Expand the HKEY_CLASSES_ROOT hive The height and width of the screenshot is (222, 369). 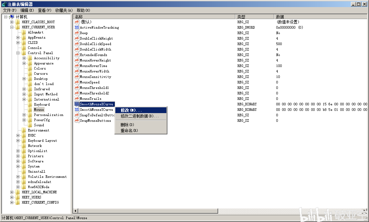click(x=12, y=22)
